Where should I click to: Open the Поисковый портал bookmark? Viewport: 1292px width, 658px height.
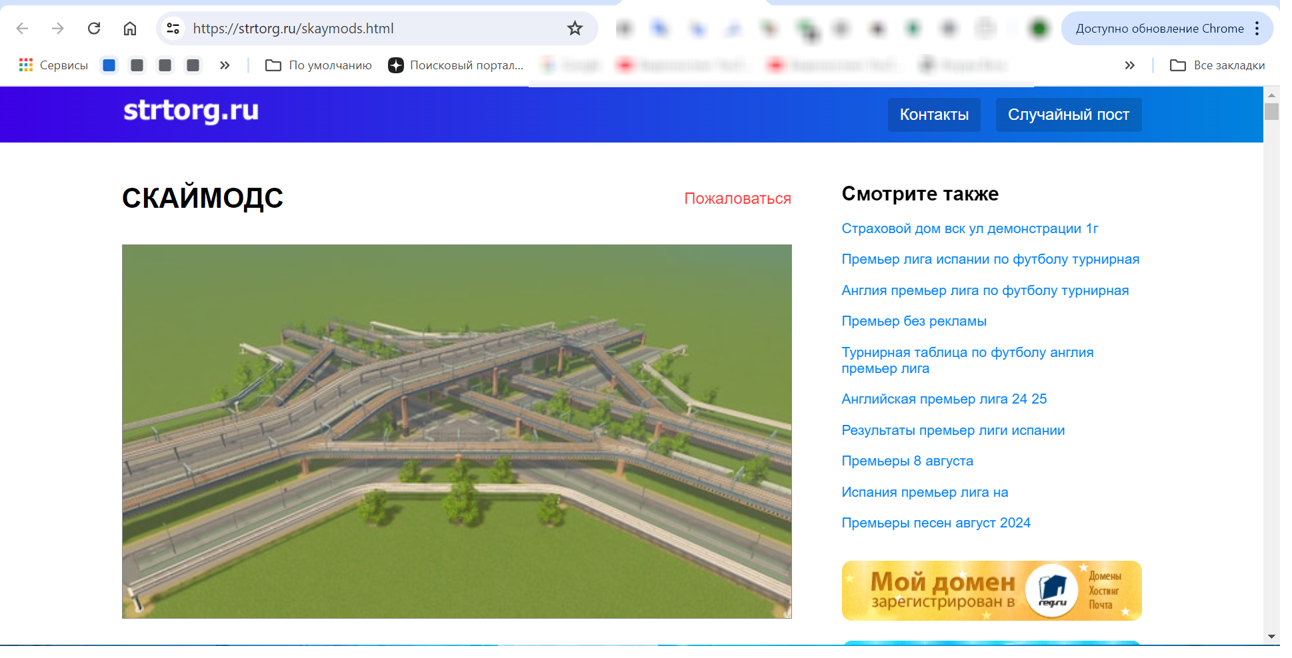tap(457, 65)
